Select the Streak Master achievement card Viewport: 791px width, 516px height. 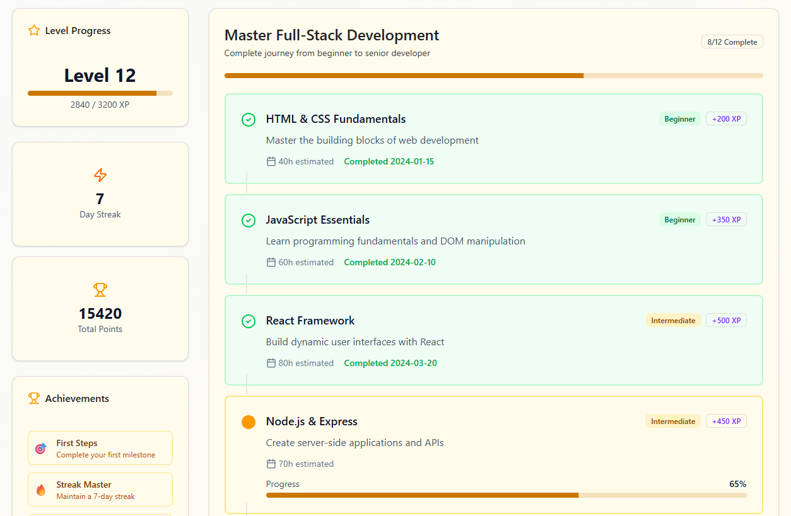100,490
